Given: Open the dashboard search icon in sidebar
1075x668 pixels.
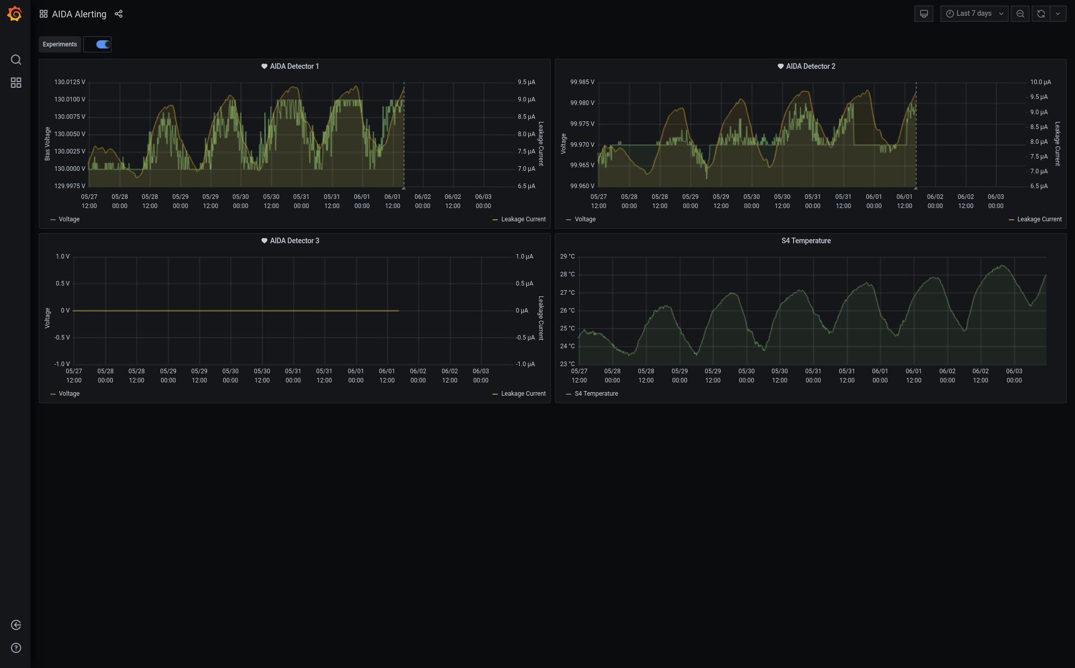Looking at the screenshot, I should (16, 60).
